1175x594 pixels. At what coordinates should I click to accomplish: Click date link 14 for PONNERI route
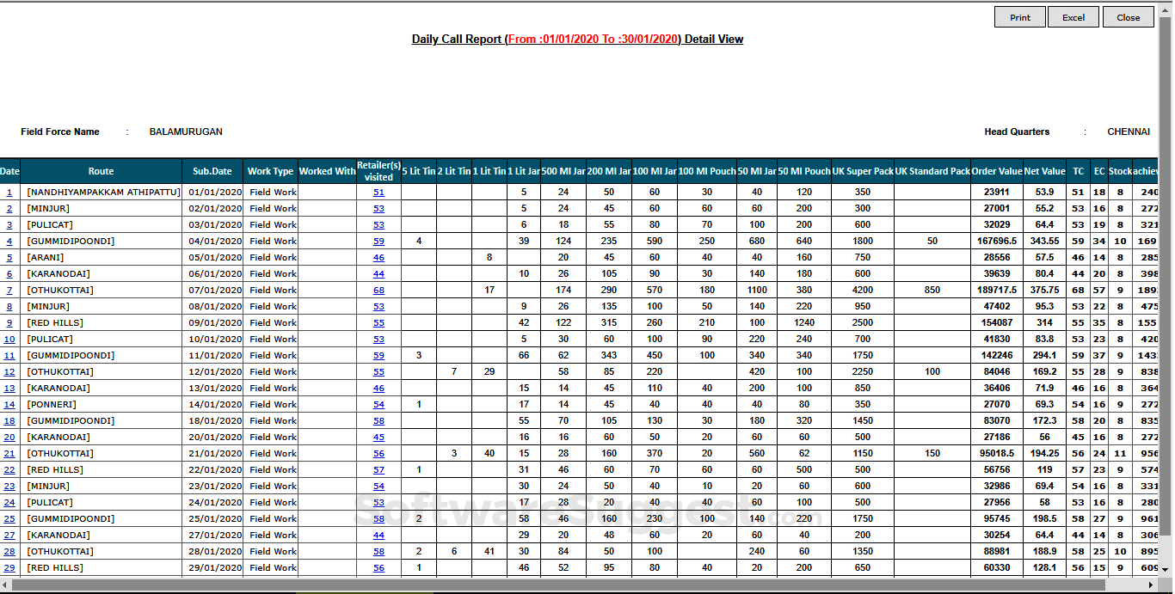pyautogui.click(x=9, y=404)
